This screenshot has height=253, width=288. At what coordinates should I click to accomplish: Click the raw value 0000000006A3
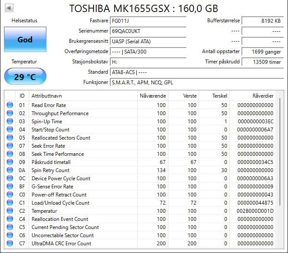coord(255,178)
